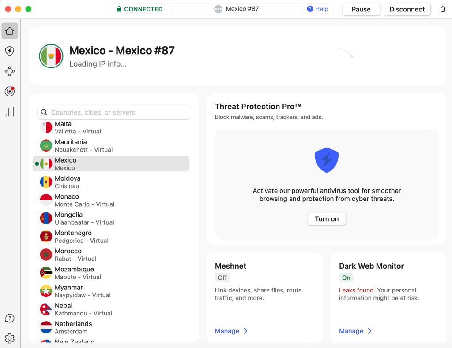The image size is (452, 348).
Task: Pause the VPN connection
Action: (361, 9)
